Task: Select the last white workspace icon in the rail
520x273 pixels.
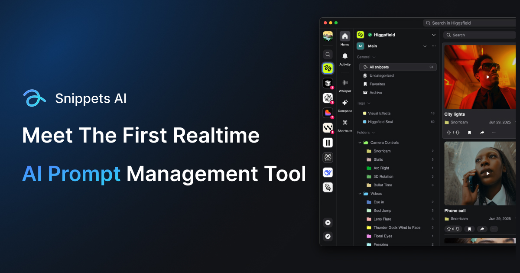Action: click(328, 187)
